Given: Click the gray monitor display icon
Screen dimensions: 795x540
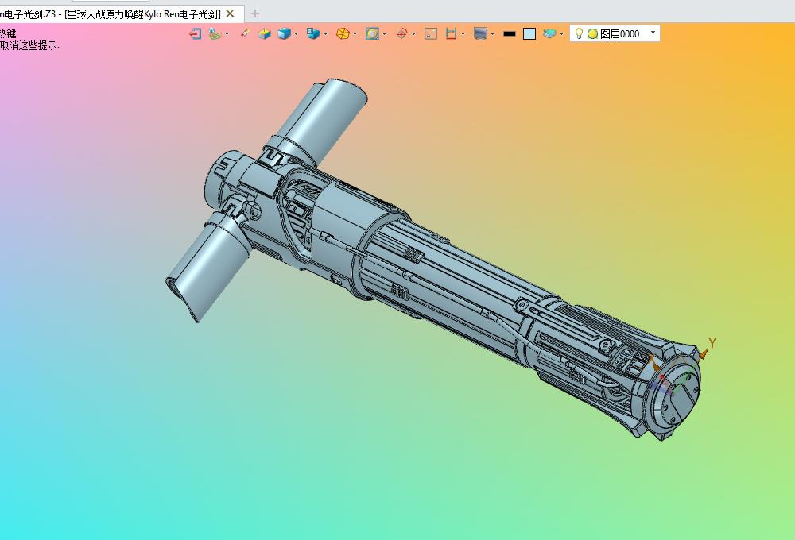Looking at the screenshot, I should pos(480,34).
